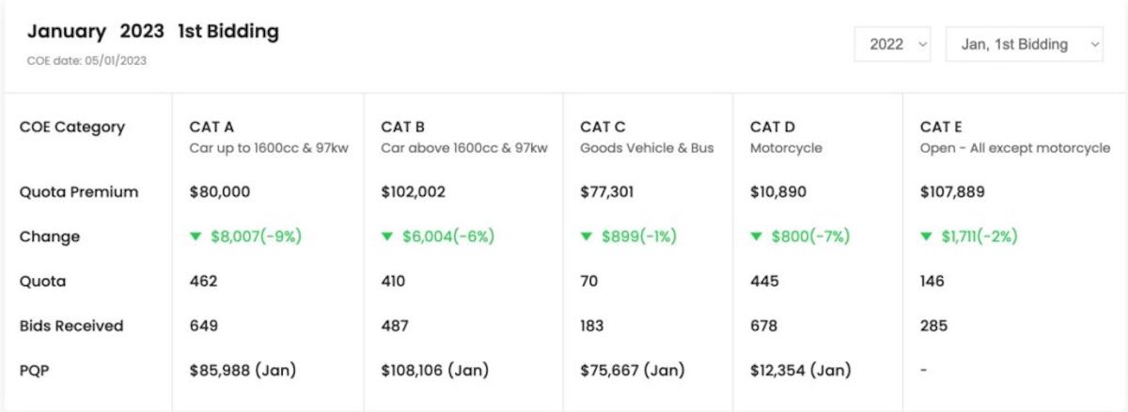This screenshot has width=1128, height=412.
Task: Select the CAT C Goods Vehicle & Bus header
Action: pyautogui.click(x=647, y=137)
